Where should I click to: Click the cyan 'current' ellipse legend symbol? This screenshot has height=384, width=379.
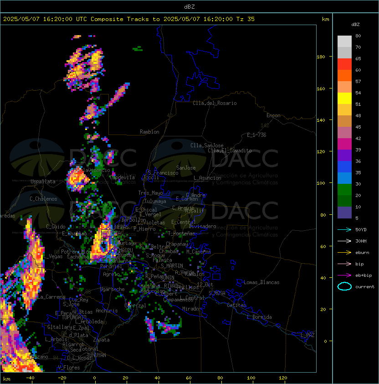tap(344, 286)
